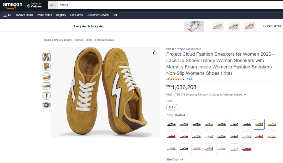Screen dimensions: 283x163
Task: Open Gift Cards in navigation bar
Action: (76, 15)
